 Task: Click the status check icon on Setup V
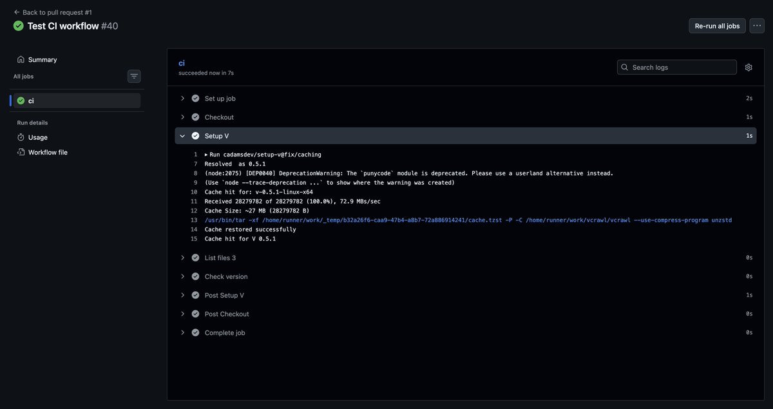click(195, 136)
